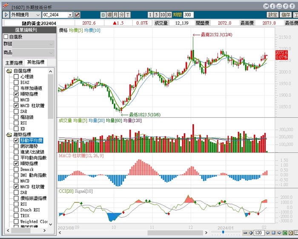Switch to the 主要指標 tab
298x239 pixels.
(13, 63)
